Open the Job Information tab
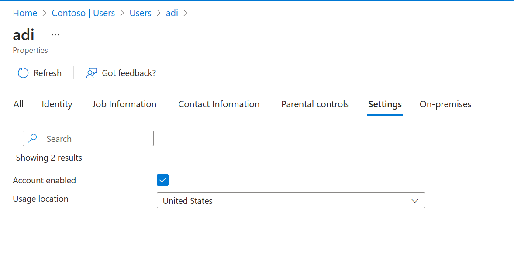Image resolution: width=514 pixels, height=261 pixels. (124, 104)
